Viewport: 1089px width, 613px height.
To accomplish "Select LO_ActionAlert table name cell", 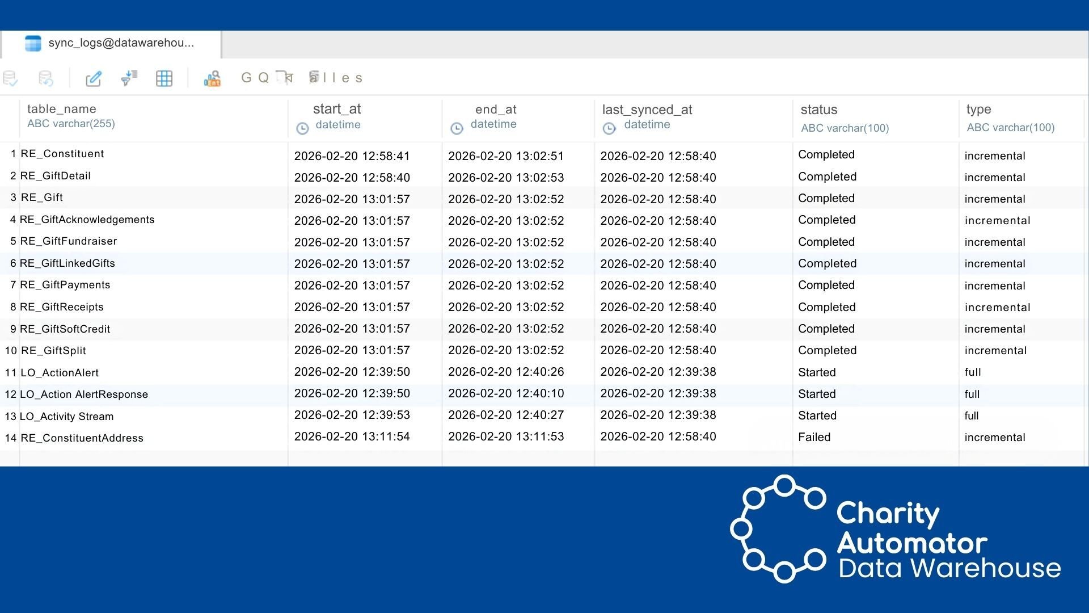I will tap(60, 372).
